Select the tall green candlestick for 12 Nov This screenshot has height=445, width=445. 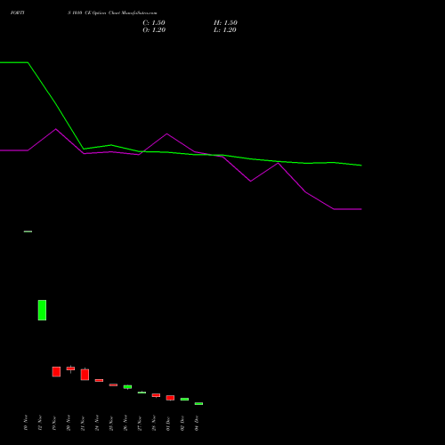pos(42,310)
